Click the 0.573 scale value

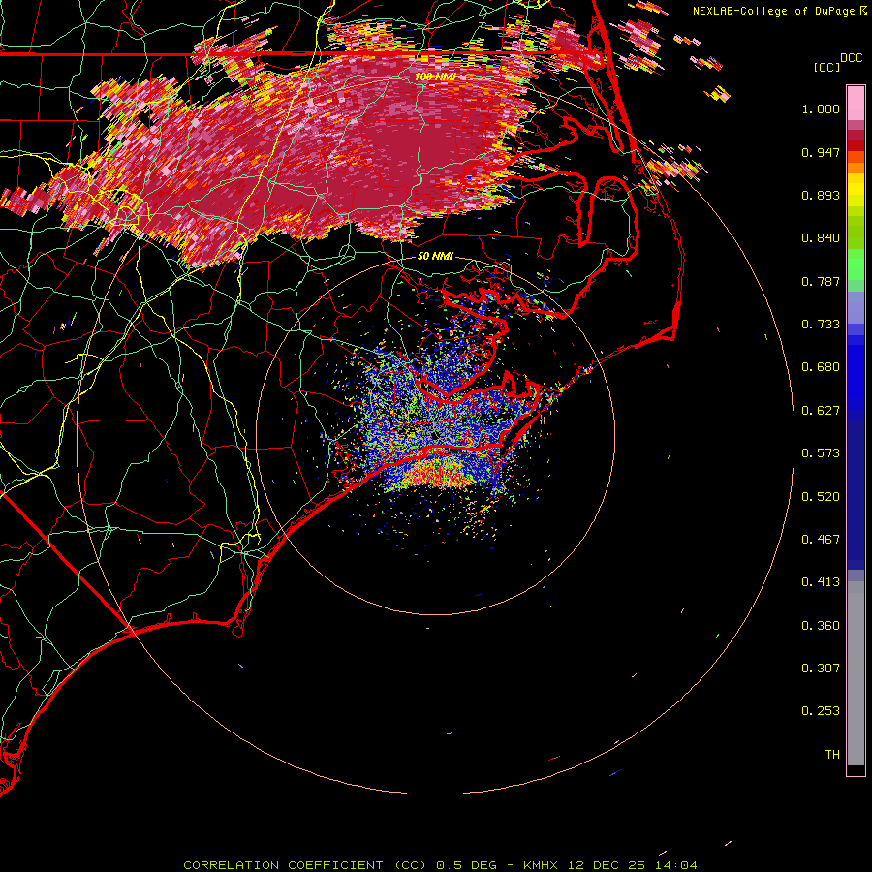click(821, 453)
